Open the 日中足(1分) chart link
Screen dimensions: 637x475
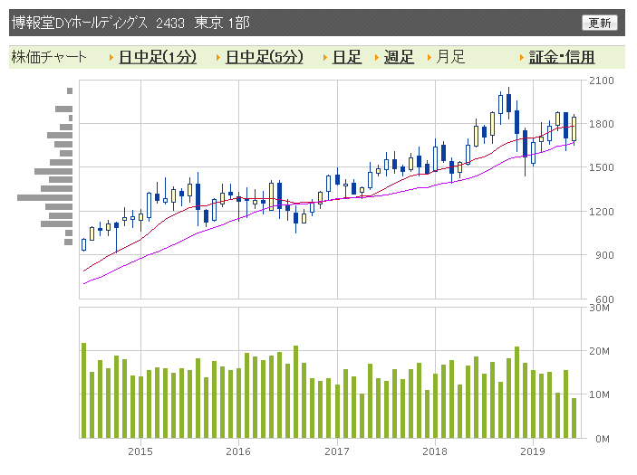[158, 57]
